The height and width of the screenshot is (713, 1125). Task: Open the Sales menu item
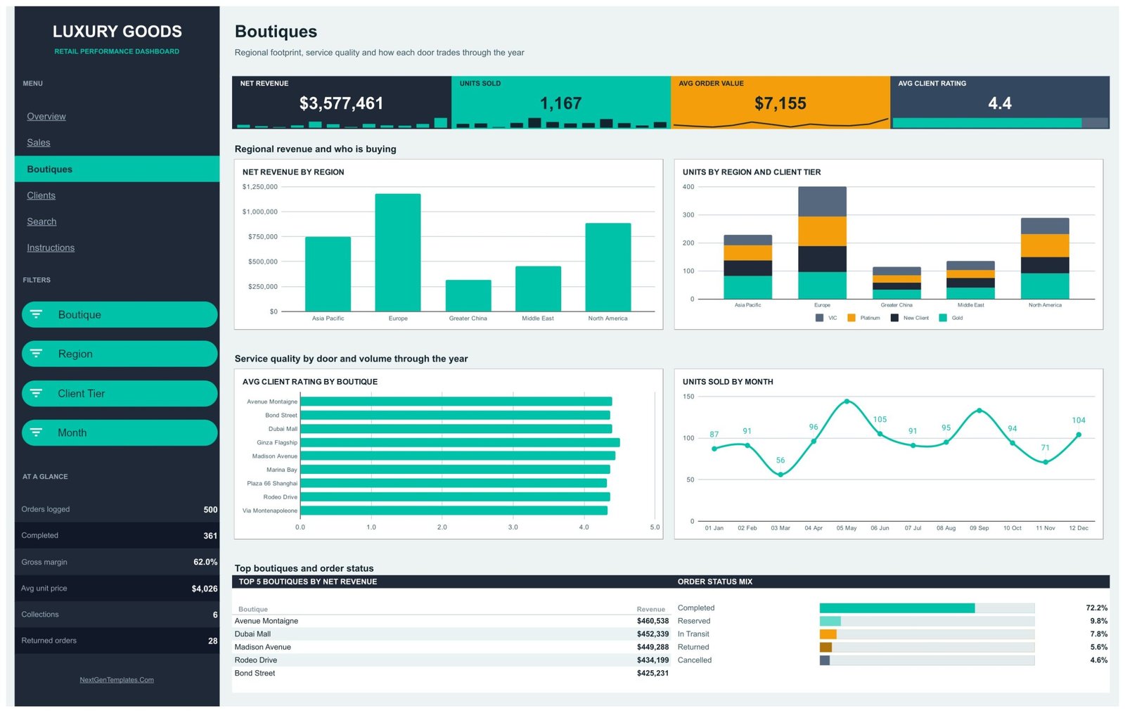39,142
